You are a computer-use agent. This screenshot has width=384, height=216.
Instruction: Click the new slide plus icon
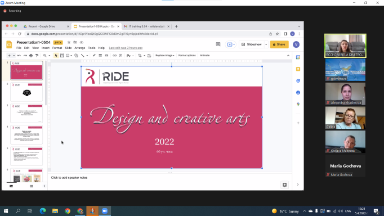pos(10,56)
